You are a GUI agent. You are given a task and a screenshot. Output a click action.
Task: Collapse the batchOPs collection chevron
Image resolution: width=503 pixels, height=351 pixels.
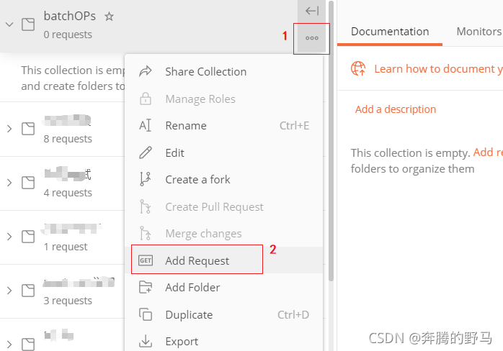9,24
